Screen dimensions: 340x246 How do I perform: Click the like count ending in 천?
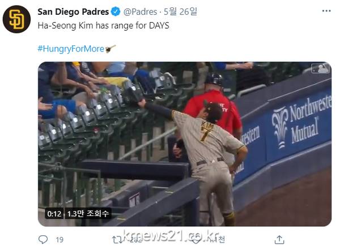218,240
